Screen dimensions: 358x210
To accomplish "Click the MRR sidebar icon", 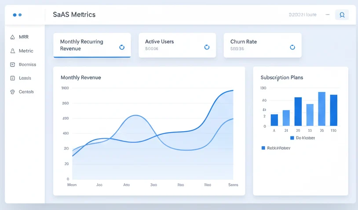I will [12, 37].
